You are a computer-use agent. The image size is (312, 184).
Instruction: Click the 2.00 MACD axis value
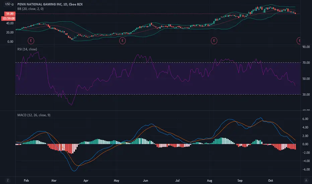pyautogui.click(x=305, y=136)
